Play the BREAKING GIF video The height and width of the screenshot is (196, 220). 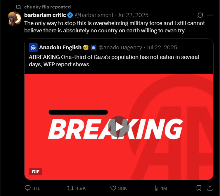119,127
